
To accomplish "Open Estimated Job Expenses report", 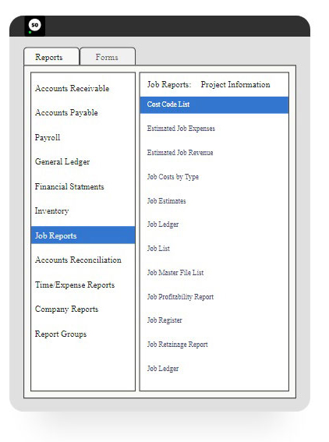I will pos(181,129).
